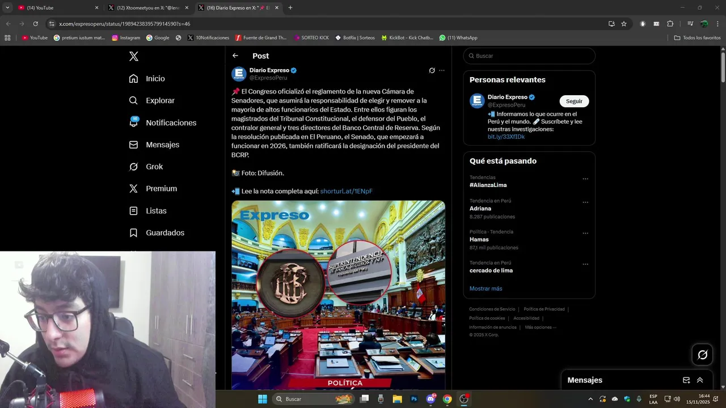Open the Hamas trend
The image size is (726, 408).
[479, 240]
